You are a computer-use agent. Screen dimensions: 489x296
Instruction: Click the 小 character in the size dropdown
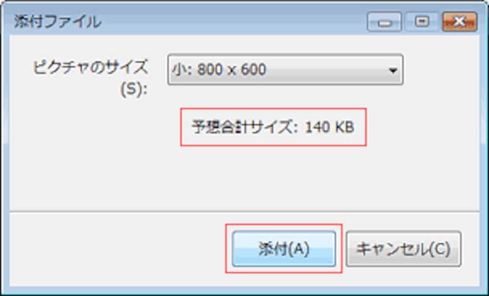(x=177, y=70)
